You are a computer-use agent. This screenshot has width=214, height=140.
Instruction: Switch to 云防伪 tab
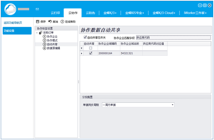point(91,13)
